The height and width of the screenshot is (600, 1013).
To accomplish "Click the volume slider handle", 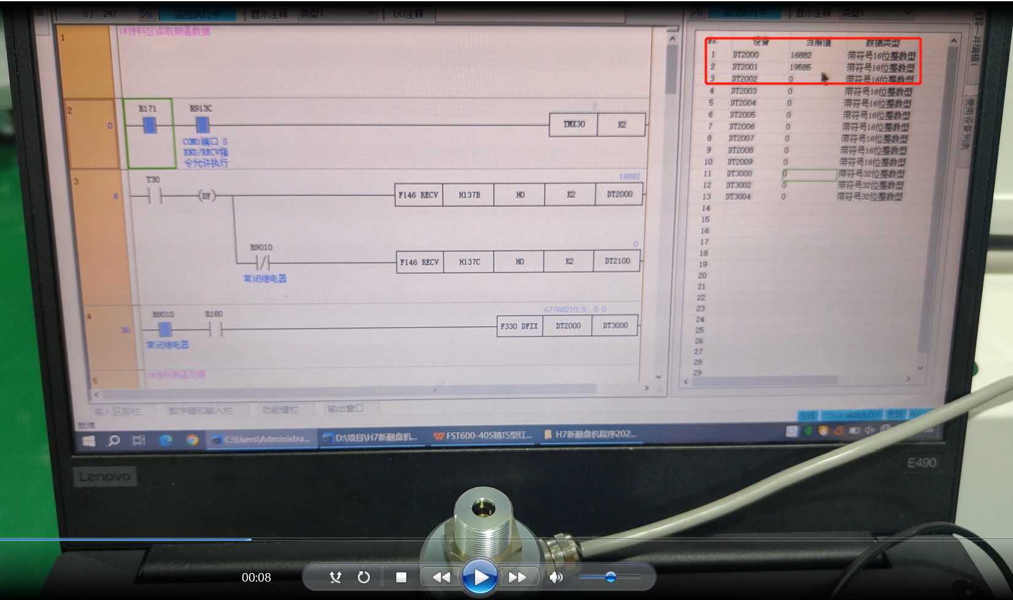I will [610, 577].
